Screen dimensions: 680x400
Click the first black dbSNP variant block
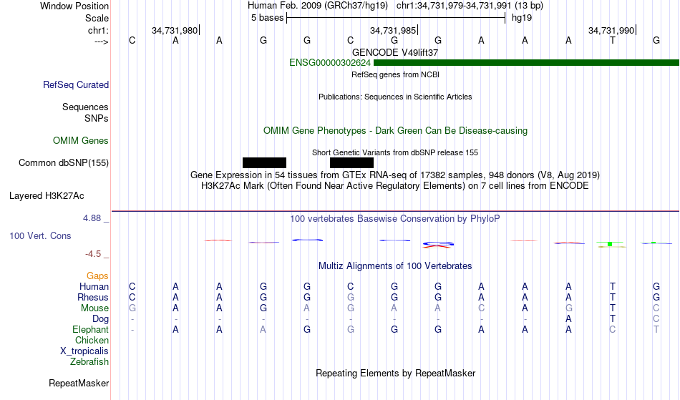pyautogui.click(x=264, y=163)
